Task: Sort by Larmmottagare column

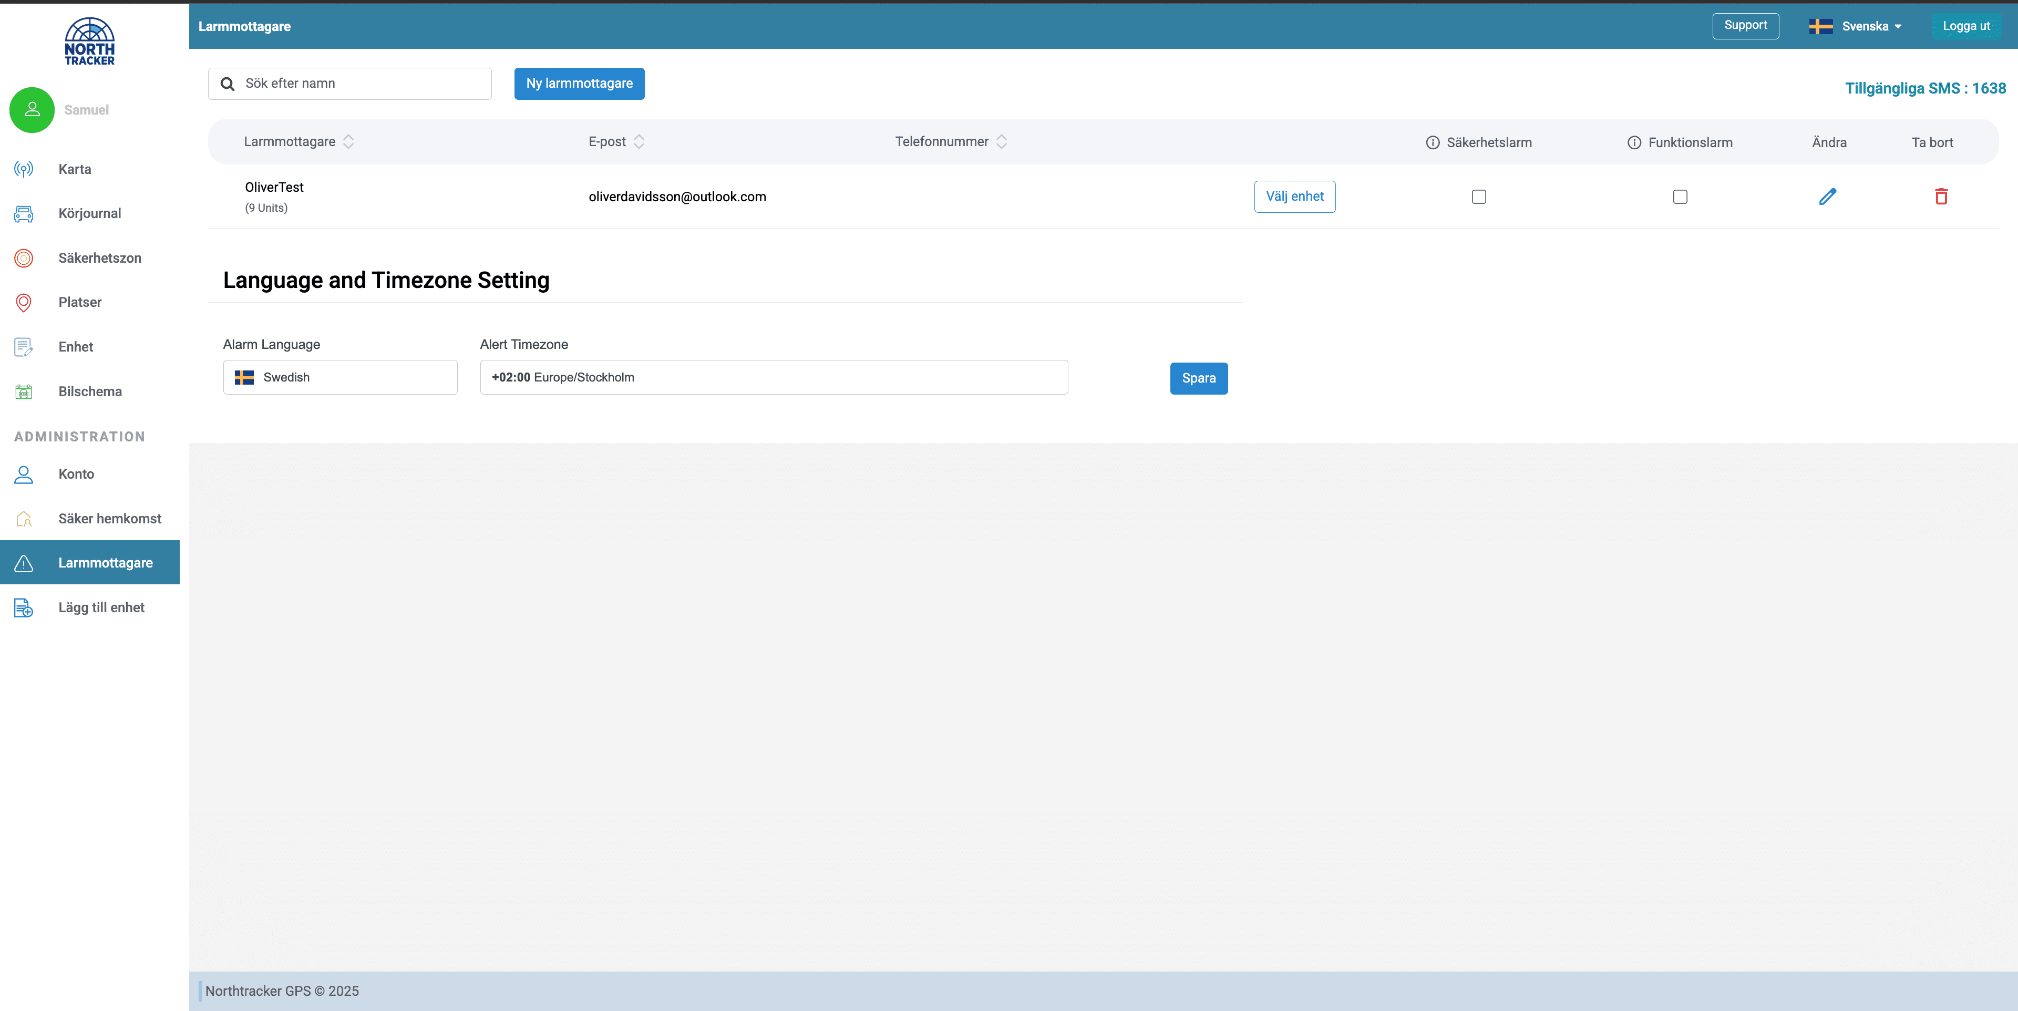Action: pyautogui.click(x=348, y=142)
